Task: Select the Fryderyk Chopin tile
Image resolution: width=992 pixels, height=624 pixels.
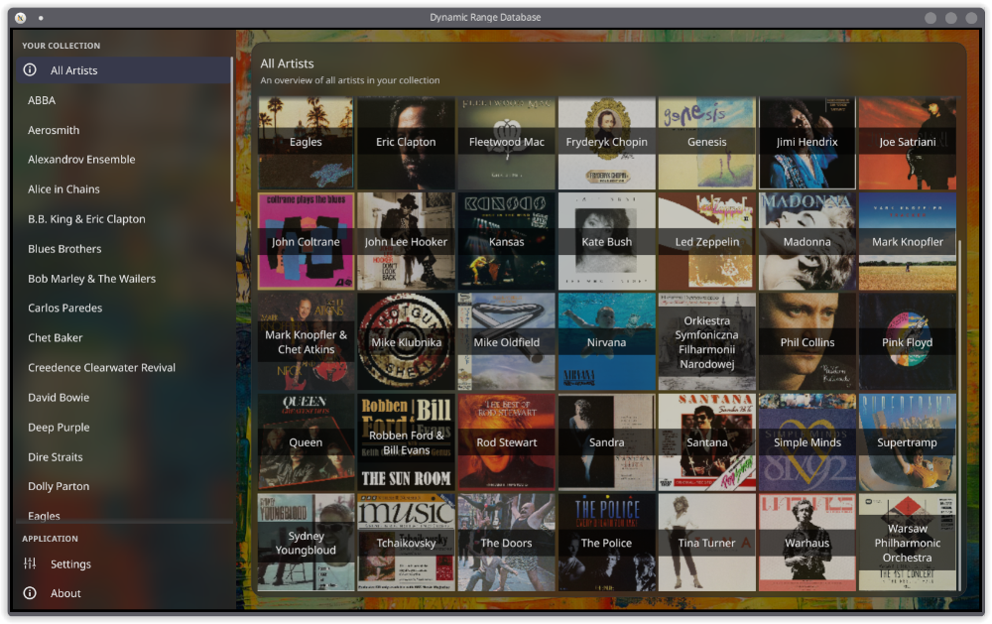Action: 606,143
